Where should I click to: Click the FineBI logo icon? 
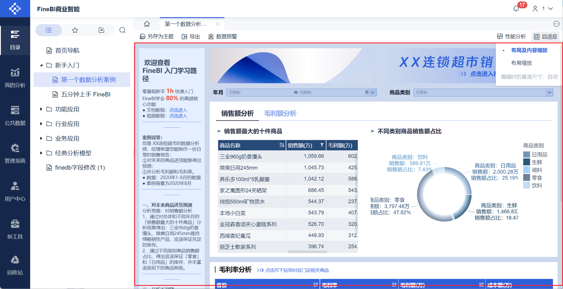(x=15, y=9)
